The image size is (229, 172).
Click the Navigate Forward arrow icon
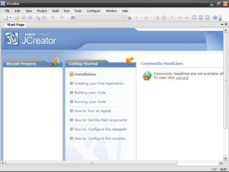pos(187,18)
